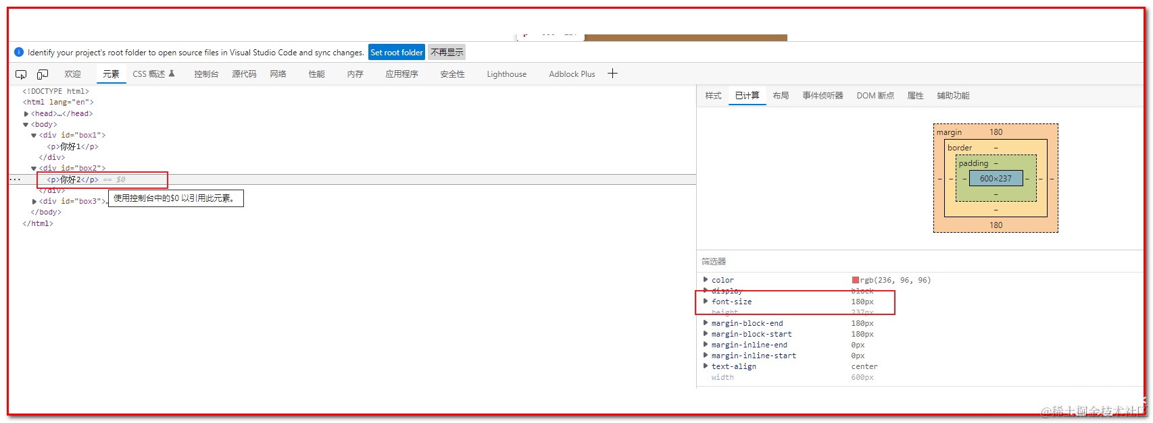Select the p 你好2 element
1153x423 pixels.
tap(72, 179)
